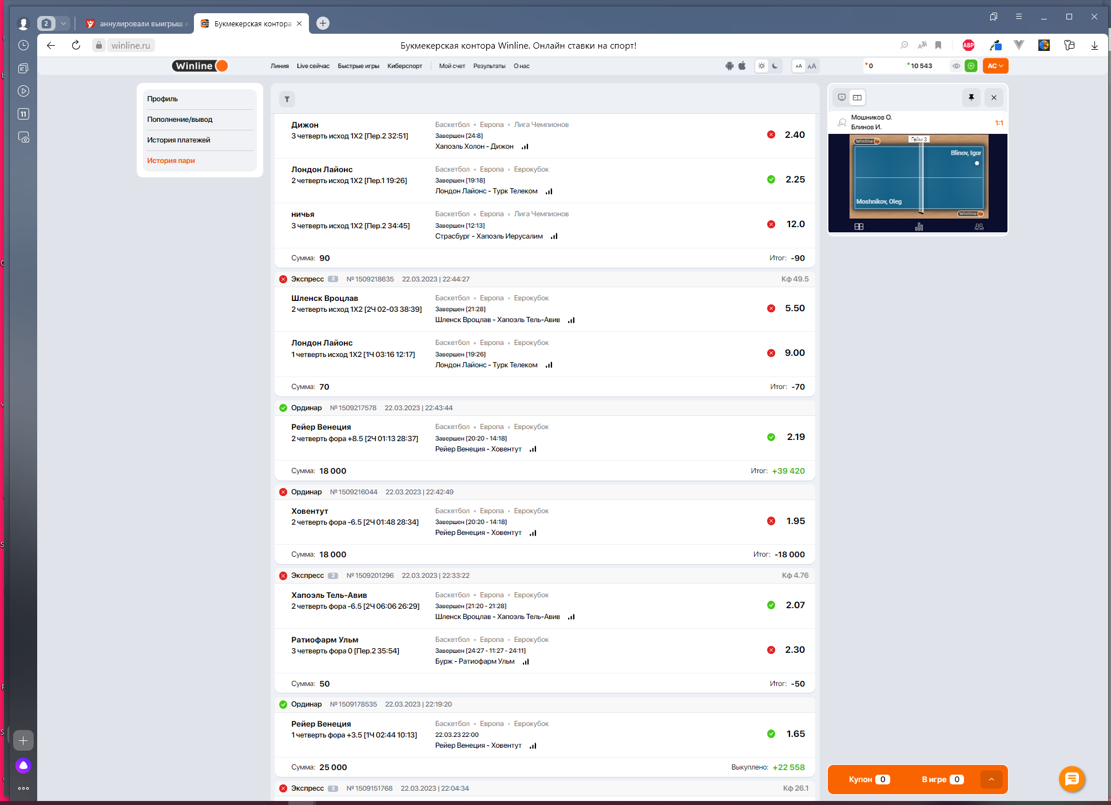Open the Киберспорт menu item
Viewport: 1111px width, 805px height.
tap(404, 66)
